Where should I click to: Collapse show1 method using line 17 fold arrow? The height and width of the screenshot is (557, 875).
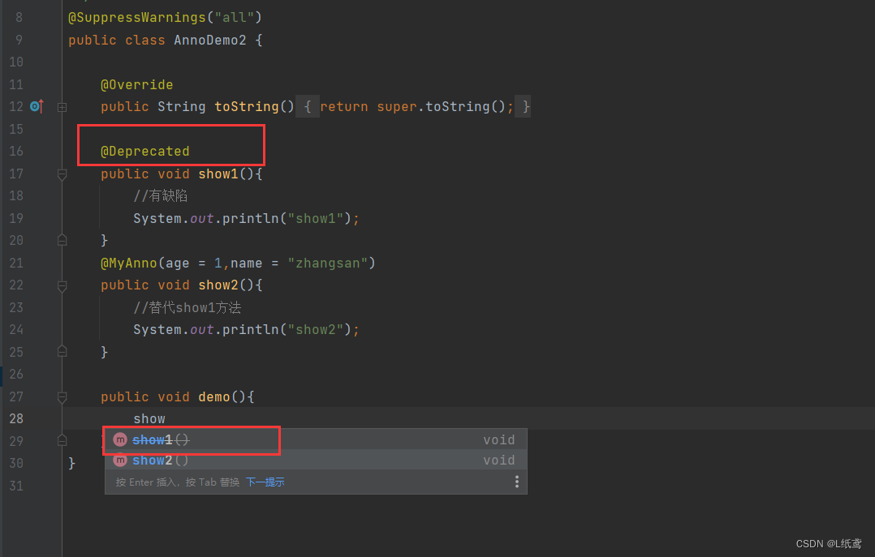tap(62, 173)
